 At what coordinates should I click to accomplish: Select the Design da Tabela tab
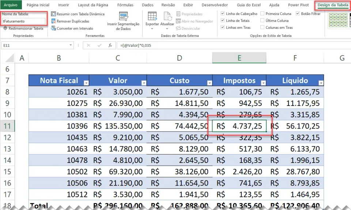333,5
